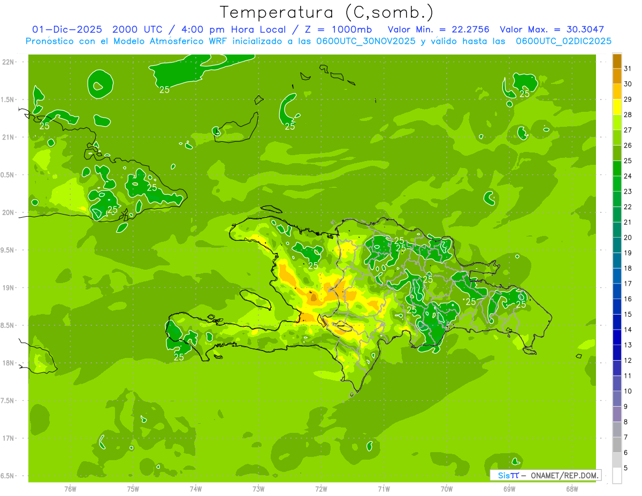This screenshot has height=496, width=642.
Task: Click the "20N" latitude label
Action: click(9, 212)
